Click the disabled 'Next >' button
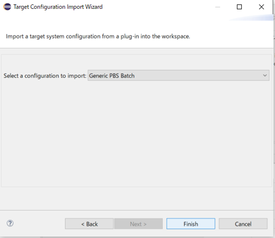 (x=138, y=224)
